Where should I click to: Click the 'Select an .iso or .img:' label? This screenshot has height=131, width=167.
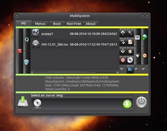[x=47, y=95]
